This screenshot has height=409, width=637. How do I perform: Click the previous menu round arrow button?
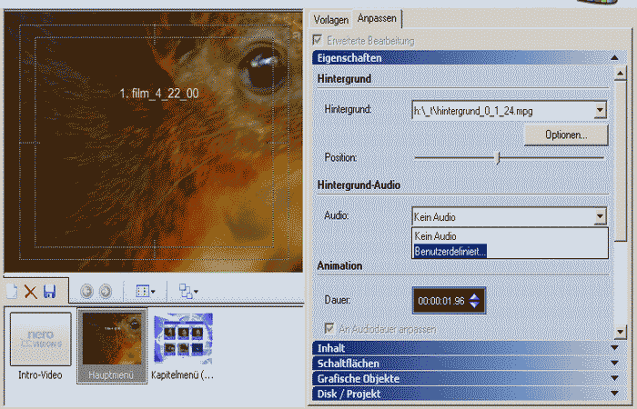coord(87,292)
